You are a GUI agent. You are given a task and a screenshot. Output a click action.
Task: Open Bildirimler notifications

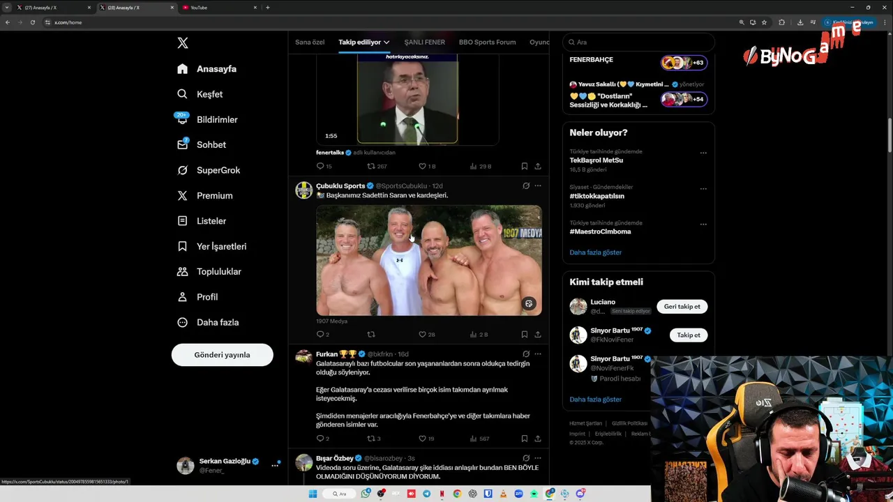pyautogui.click(x=207, y=119)
